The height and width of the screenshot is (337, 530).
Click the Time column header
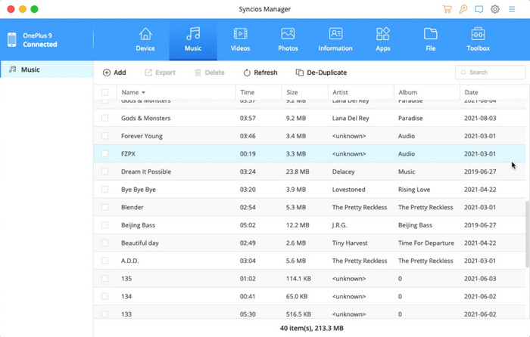[x=247, y=92]
